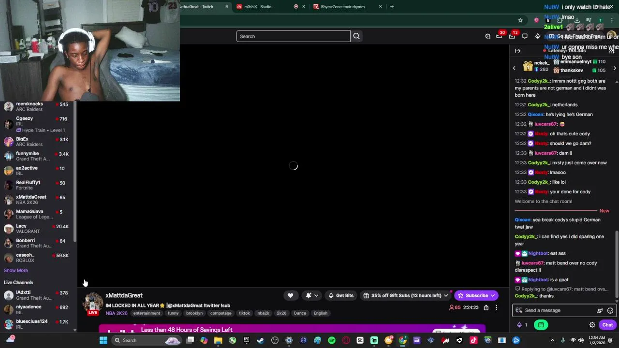Switch to the xMattdaGreat Twitch tab
The height and width of the screenshot is (348, 619).
tap(203, 7)
